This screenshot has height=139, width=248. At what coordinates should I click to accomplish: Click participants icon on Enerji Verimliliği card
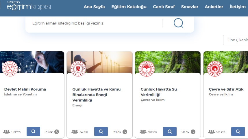coord(75,132)
